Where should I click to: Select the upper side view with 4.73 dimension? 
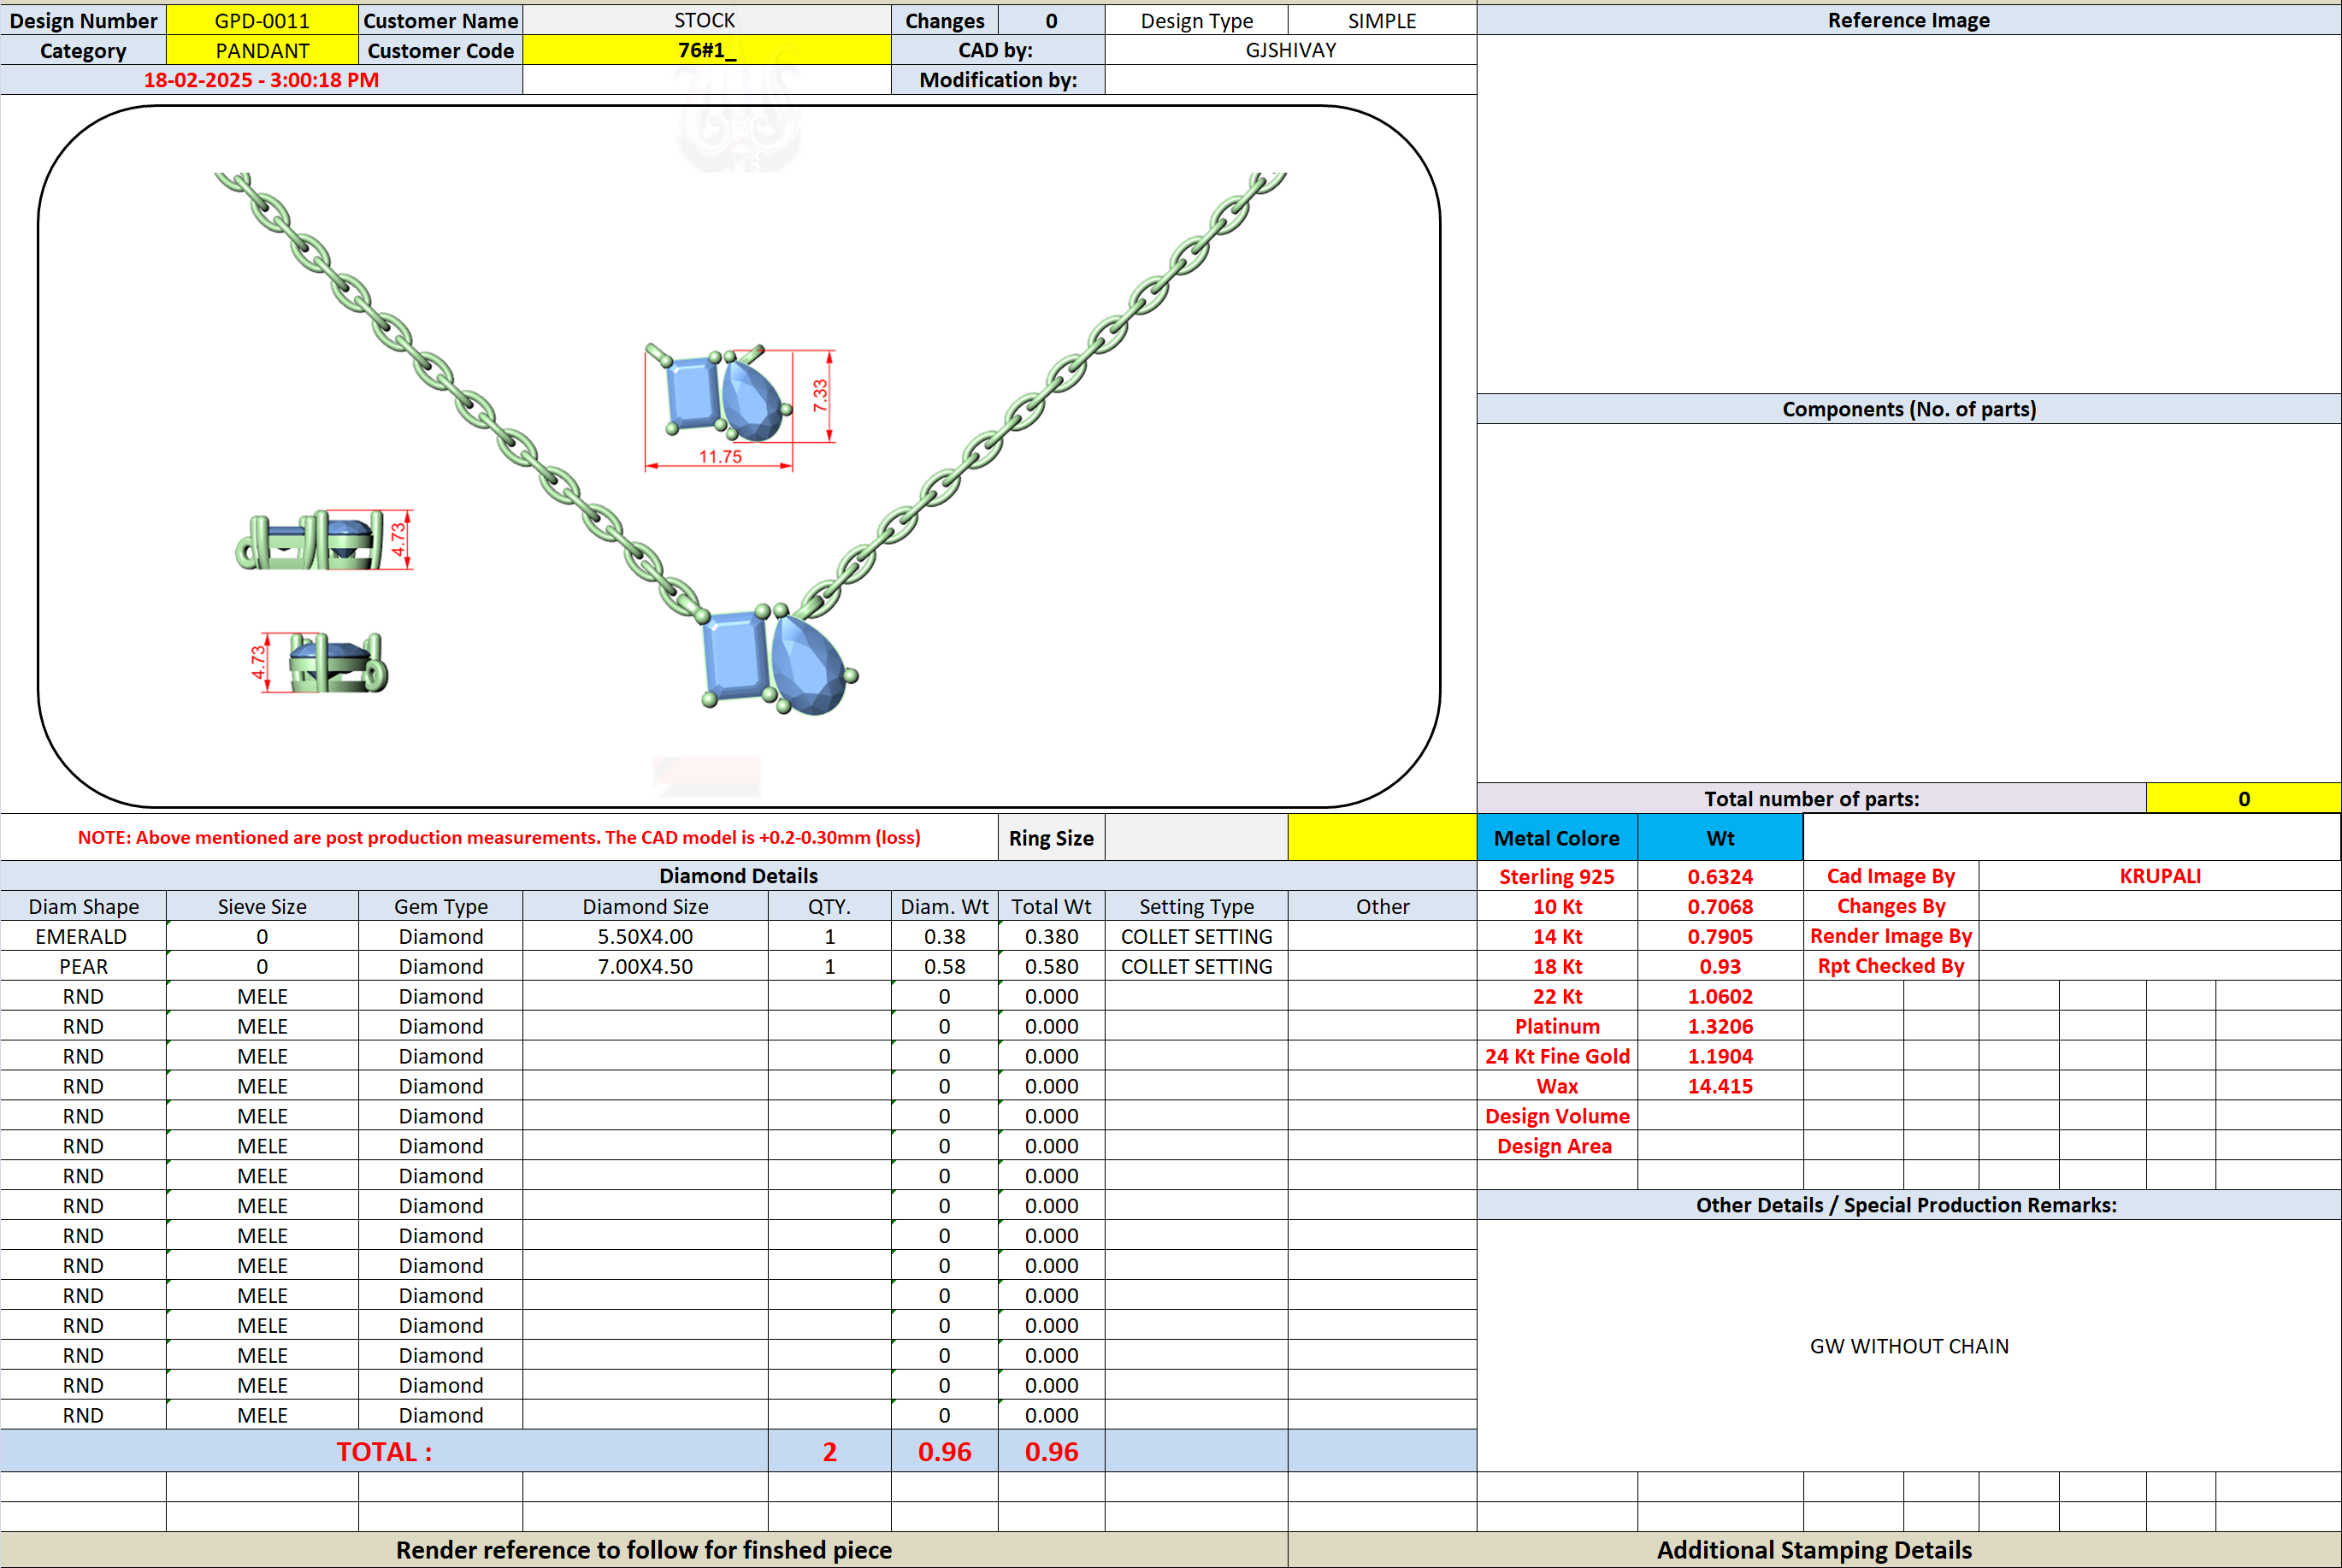324,541
